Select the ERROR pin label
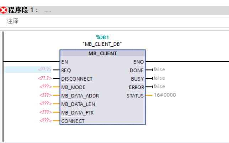Image resolution: width=229 pixels, height=143 pixels. 137,87
